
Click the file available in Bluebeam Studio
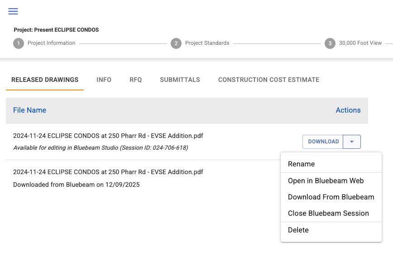click(x=108, y=136)
